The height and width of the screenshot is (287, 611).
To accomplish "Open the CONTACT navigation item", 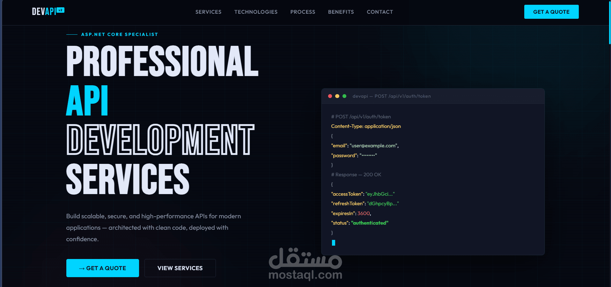I will [379, 12].
